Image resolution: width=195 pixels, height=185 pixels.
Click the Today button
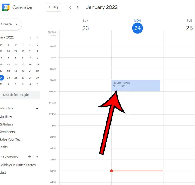[x=54, y=7]
